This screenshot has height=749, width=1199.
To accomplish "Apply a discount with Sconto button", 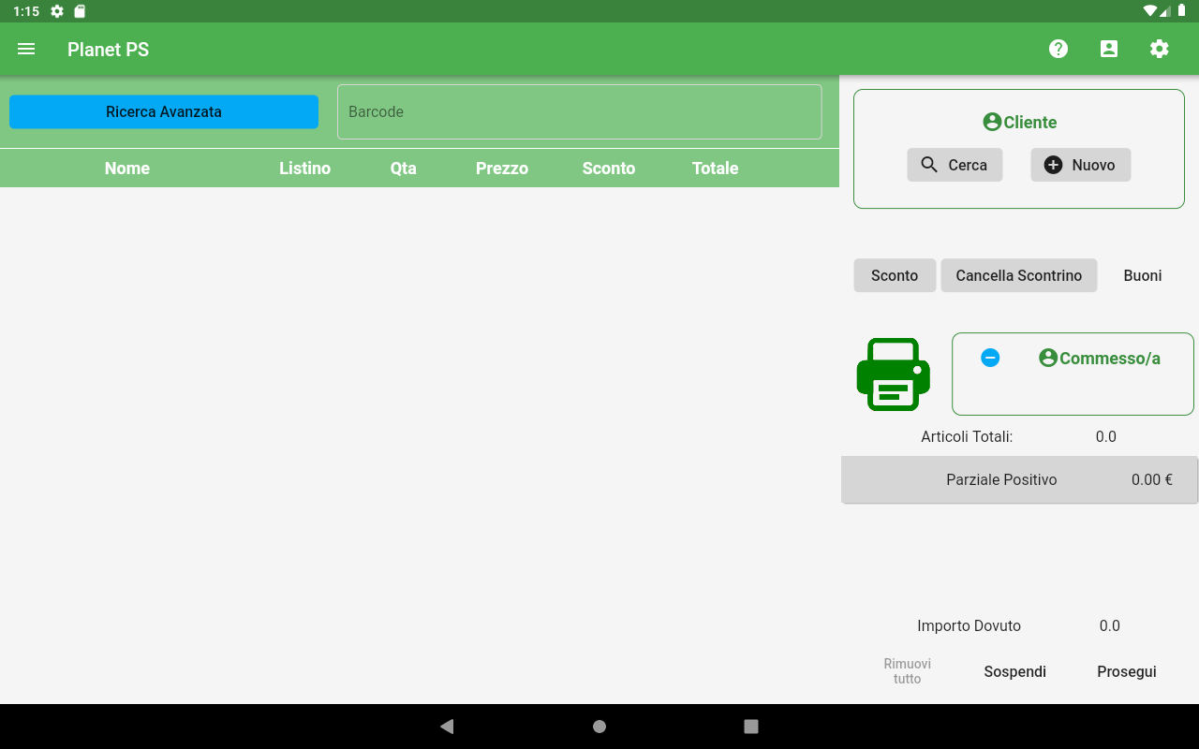I will [x=895, y=275].
